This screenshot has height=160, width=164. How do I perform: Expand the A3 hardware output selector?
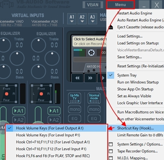pos(92,19)
